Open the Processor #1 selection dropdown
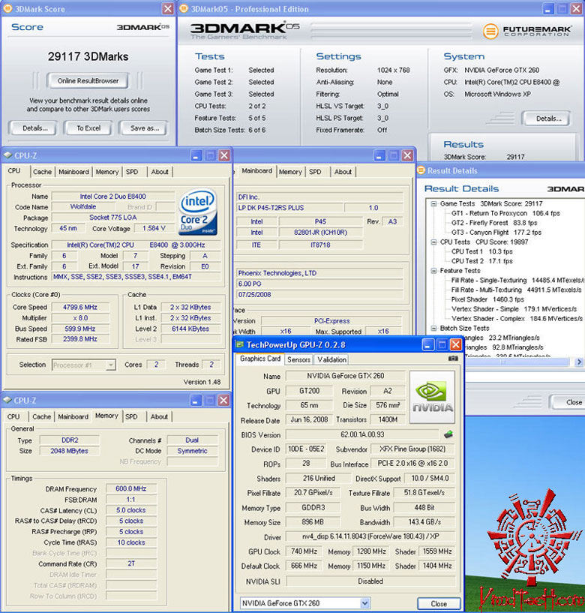The width and height of the screenshot is (585, 613). [x=111, y=365]
